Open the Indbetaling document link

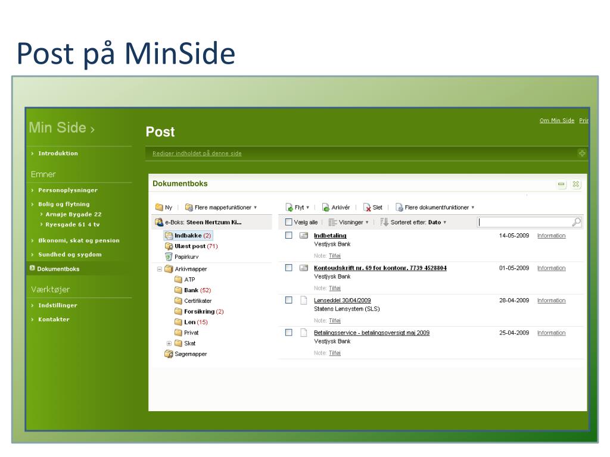click(330, 236)
